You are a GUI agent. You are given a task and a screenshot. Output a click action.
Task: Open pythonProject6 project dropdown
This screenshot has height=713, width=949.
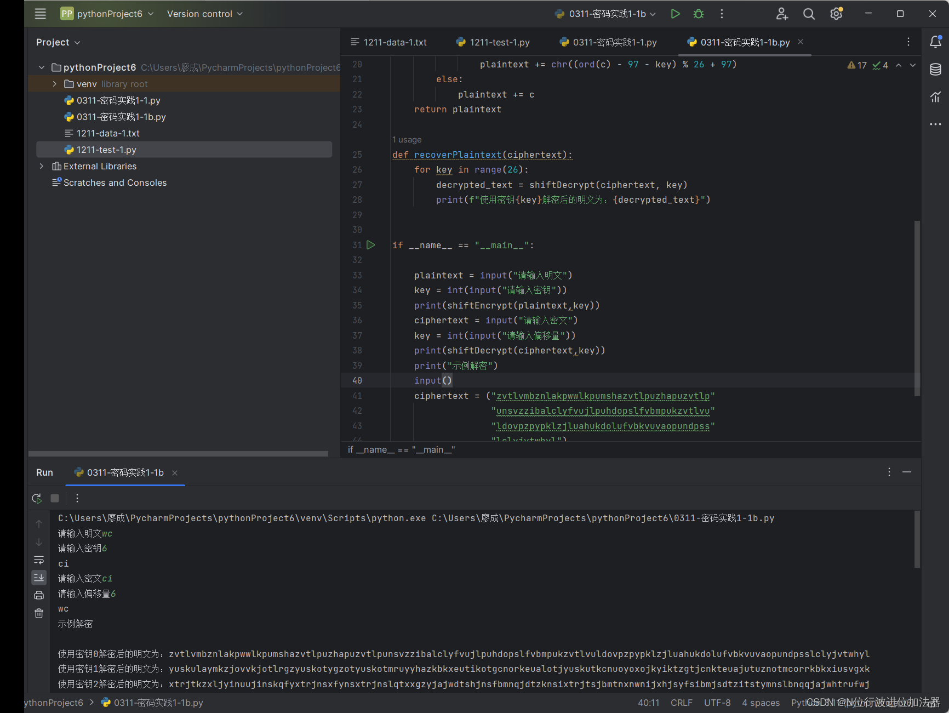click(x=107, y=14)
